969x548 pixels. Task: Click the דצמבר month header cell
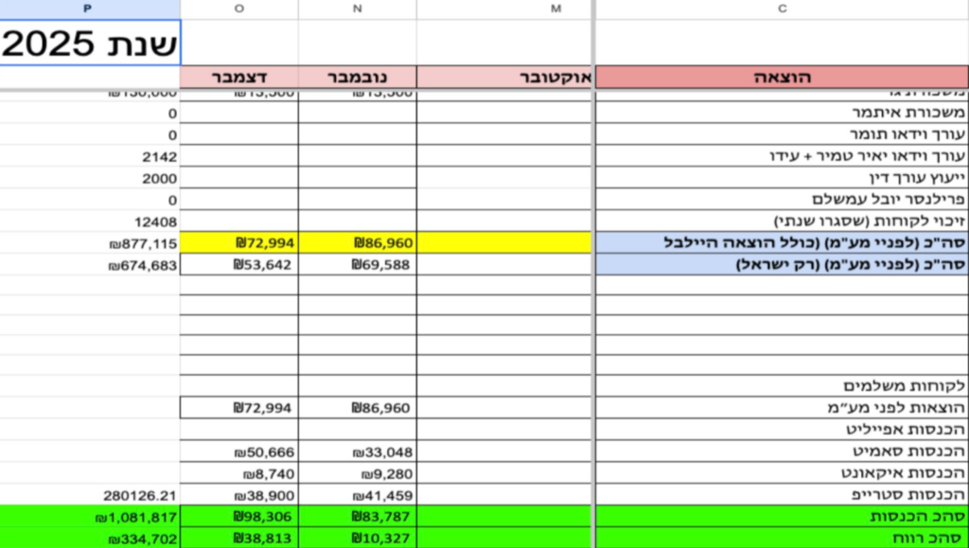tap(238, 78)
